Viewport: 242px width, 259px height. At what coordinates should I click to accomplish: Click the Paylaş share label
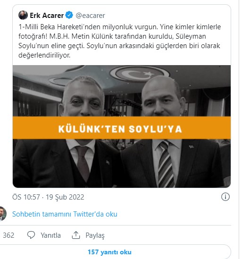95,235
